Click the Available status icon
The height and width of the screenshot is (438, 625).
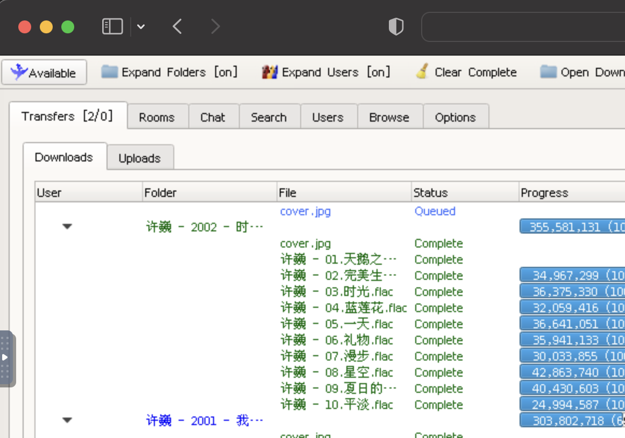point(17,72)
